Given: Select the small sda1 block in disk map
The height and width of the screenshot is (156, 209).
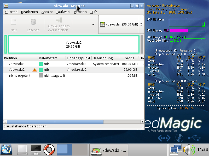Looking at the screenshot, I should click(x=6, y=44).
